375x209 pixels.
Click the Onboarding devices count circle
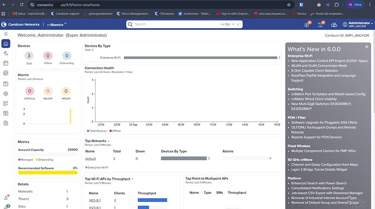(x=67, y=56)
